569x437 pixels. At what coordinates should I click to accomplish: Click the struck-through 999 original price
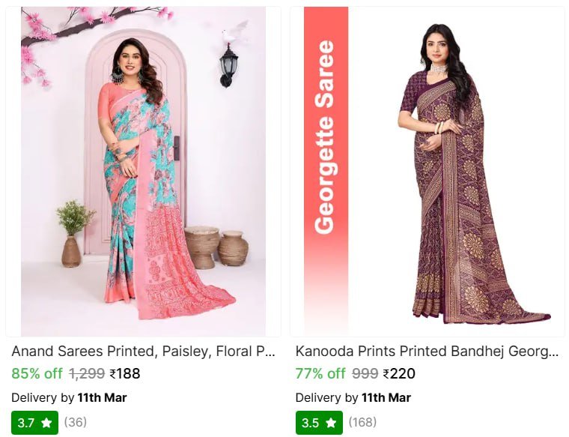click(365, 373)
